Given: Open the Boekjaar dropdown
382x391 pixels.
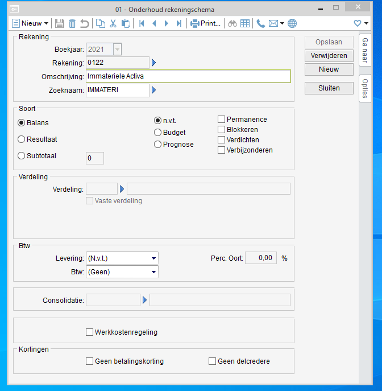Looking at the screenshot, I should (x=117, y=50).
